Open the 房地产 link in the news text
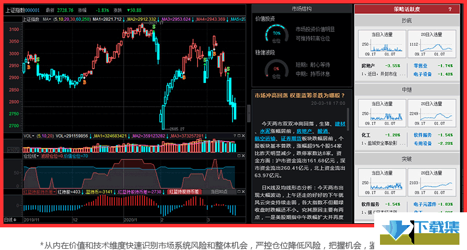The width and height of the screenshot is (467, 250). click(304, 131)
